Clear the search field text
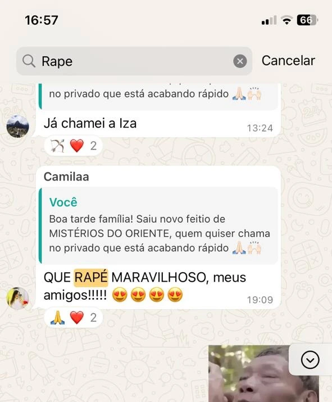332x402 pixels. [x=240, y=61]
